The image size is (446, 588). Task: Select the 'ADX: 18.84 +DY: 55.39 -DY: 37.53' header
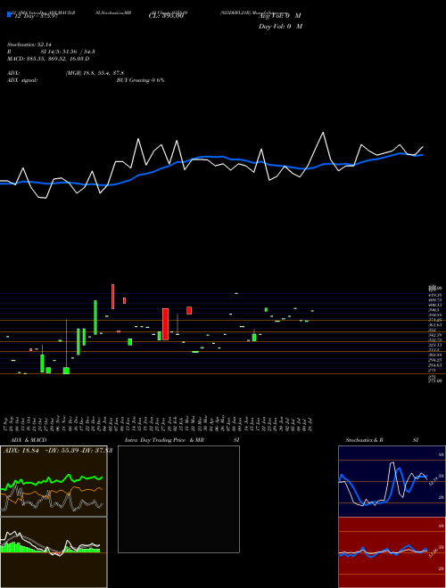[x=58, y=451]
